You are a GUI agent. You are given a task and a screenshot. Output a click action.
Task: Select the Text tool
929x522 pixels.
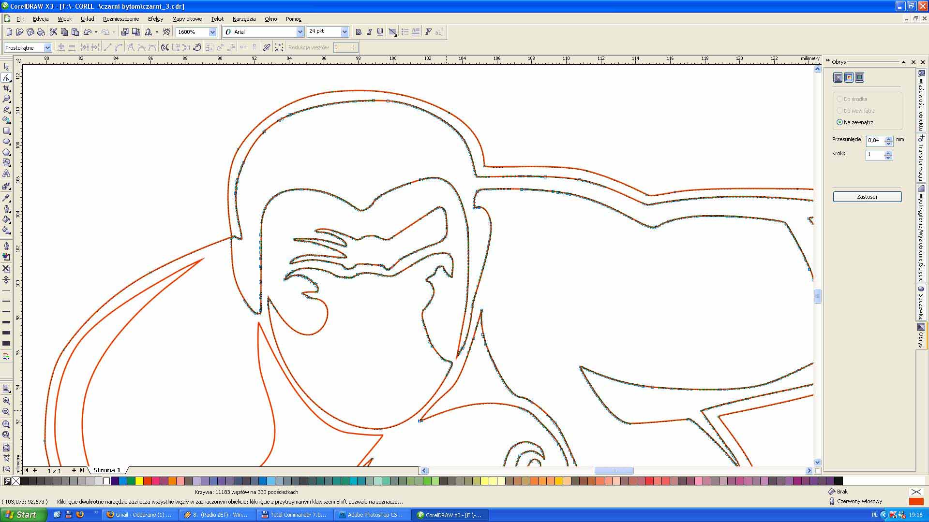point(6,174)
